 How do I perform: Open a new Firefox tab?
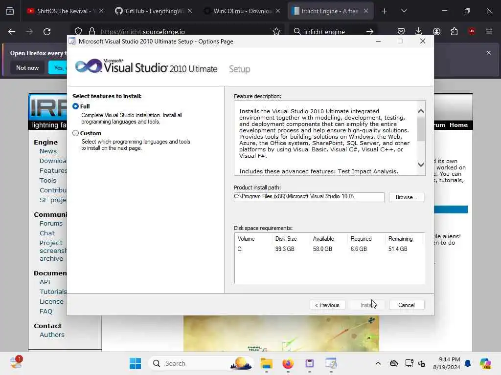385,11
